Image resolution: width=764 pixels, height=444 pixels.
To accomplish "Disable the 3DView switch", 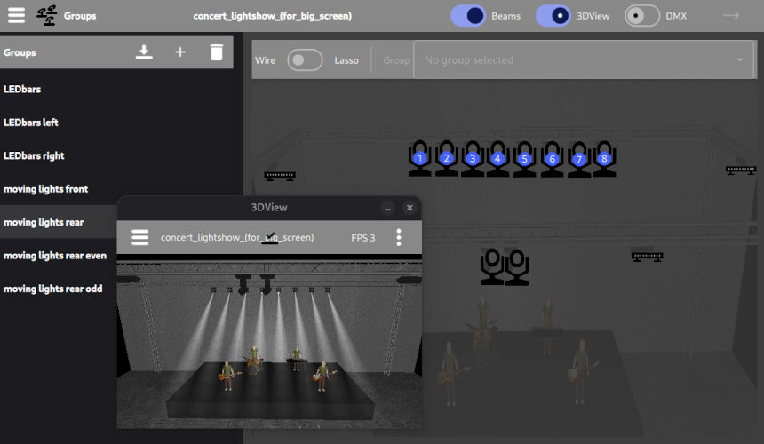I will pyautogui.click(x=553, y=16).
